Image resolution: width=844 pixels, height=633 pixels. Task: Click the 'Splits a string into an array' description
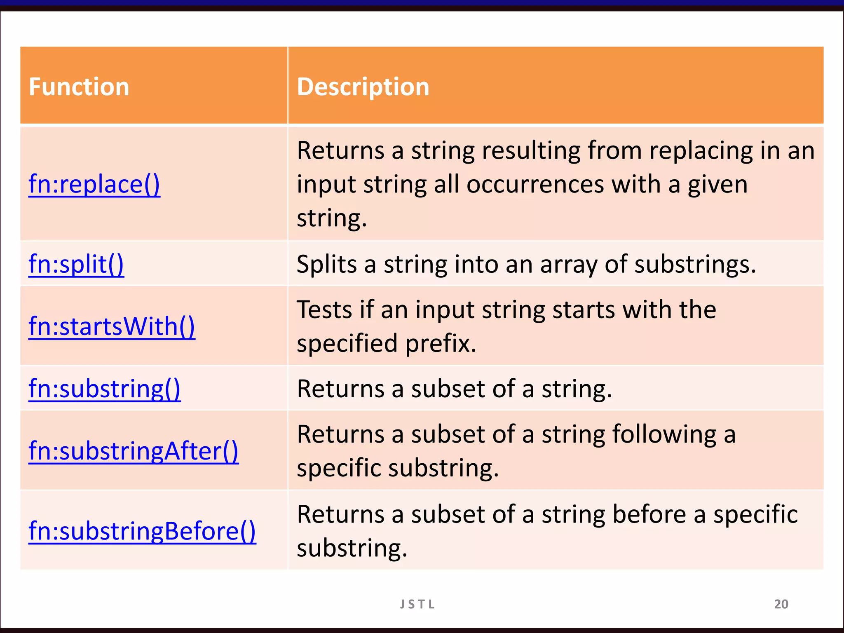526,264
